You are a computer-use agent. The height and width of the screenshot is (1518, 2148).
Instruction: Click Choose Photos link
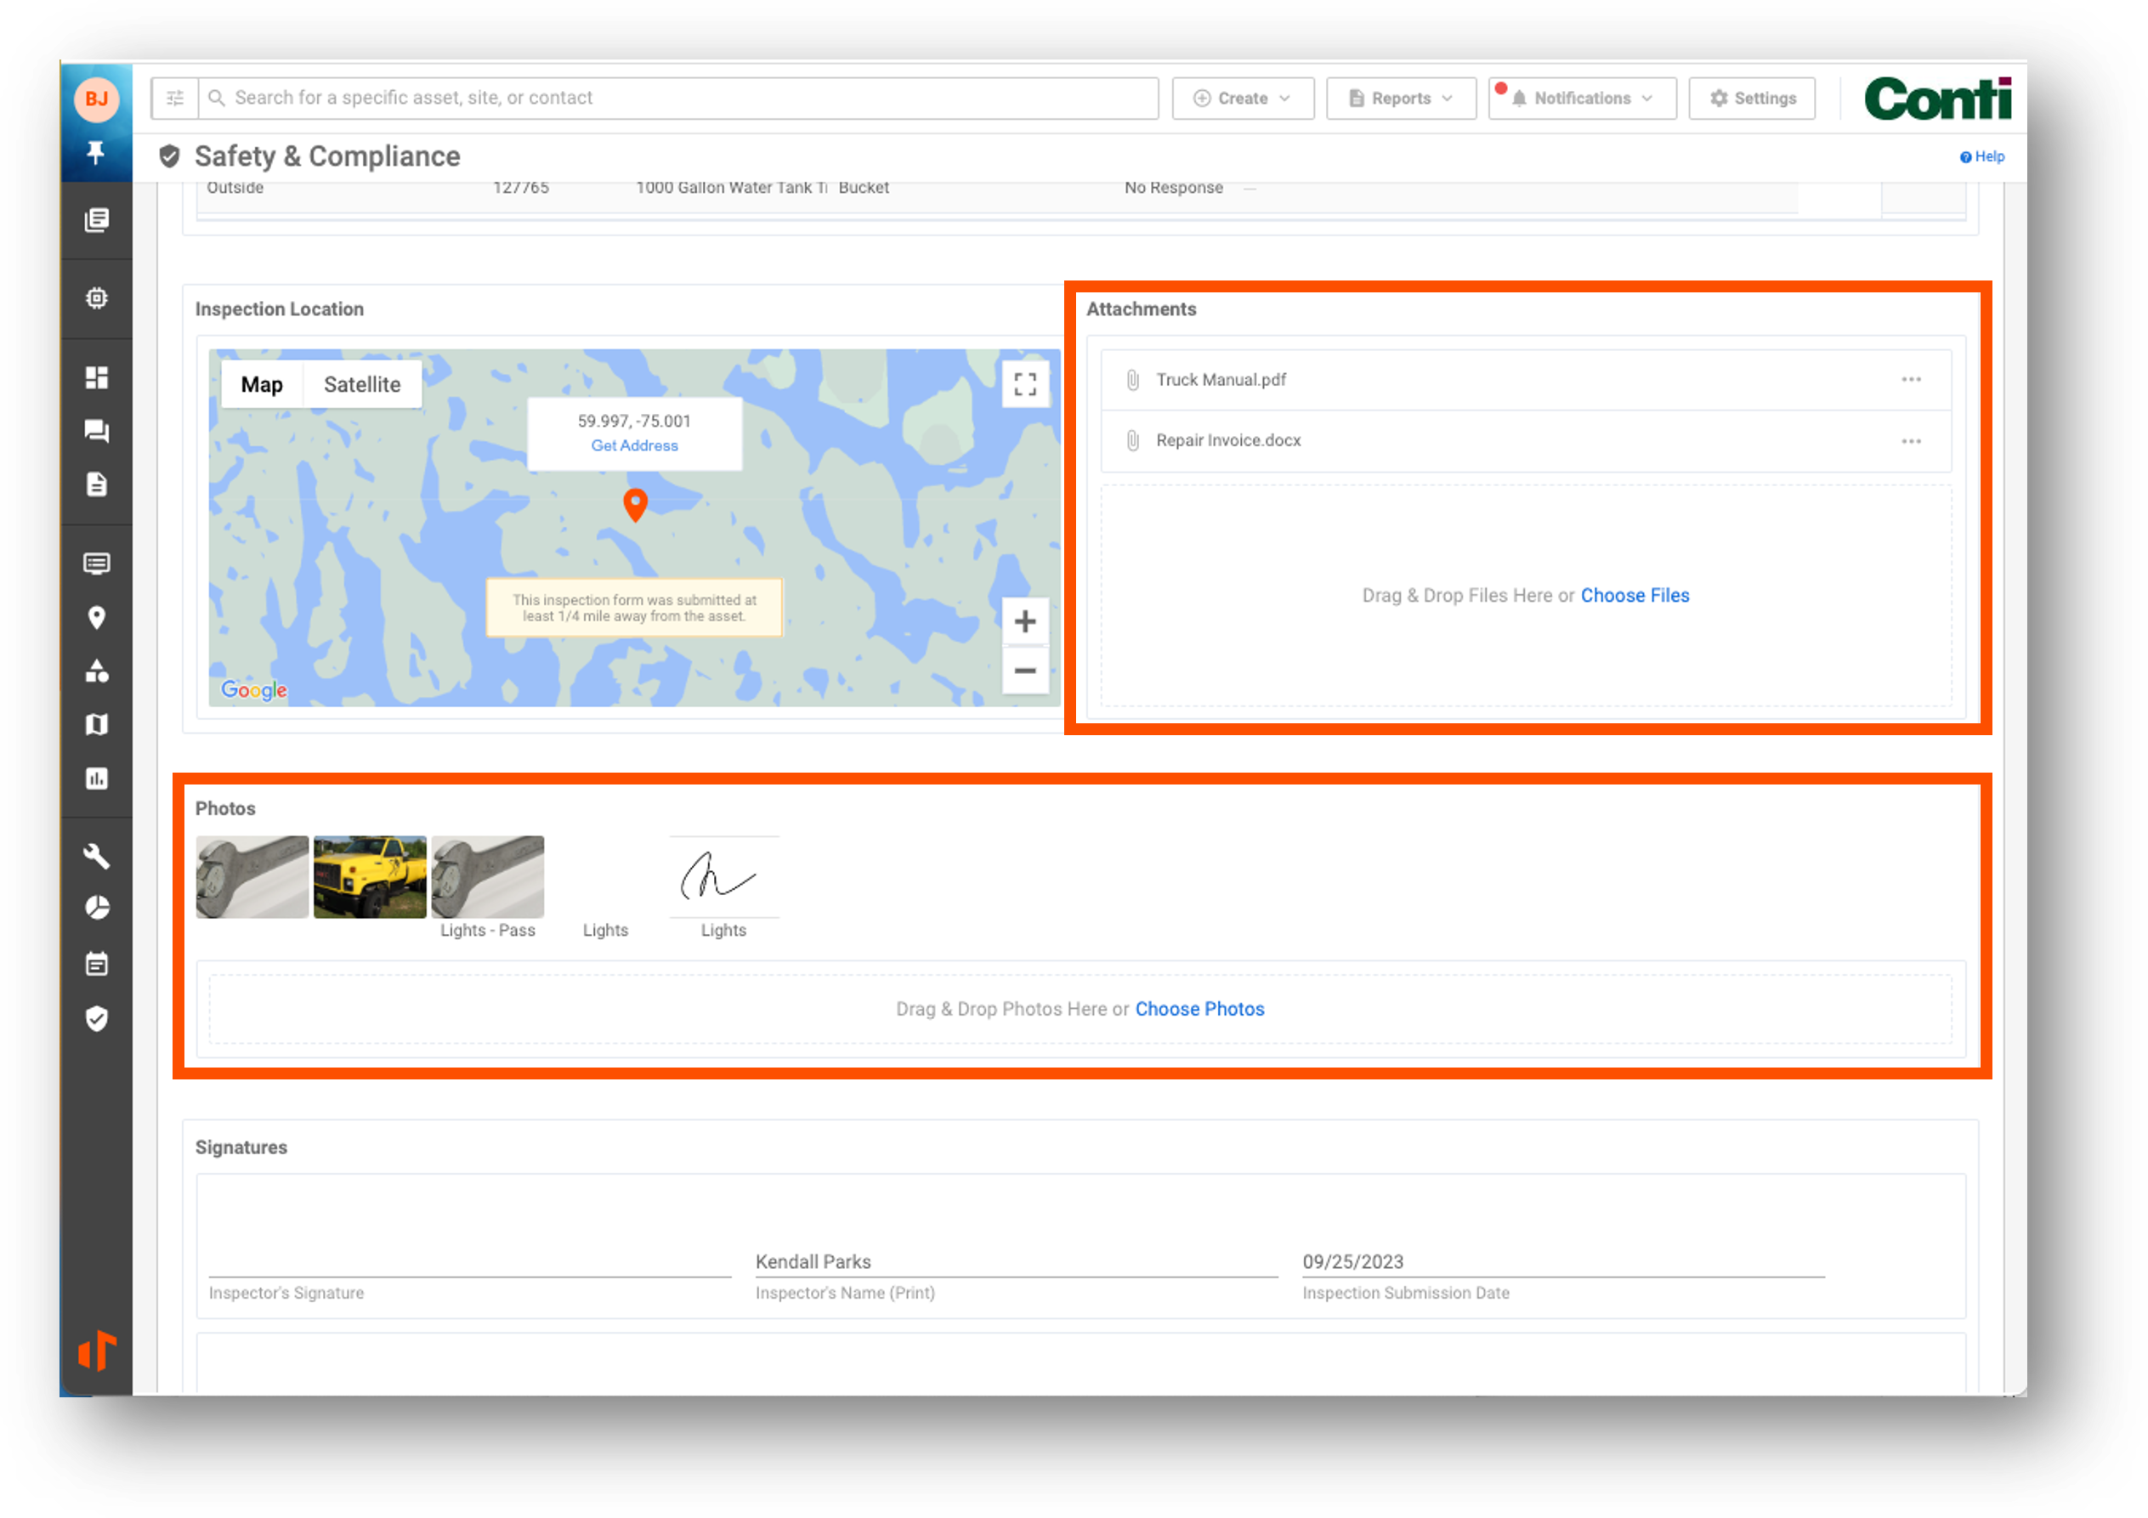1199,1009
